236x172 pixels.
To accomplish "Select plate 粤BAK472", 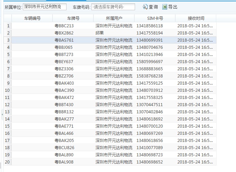I will [64, 98].
